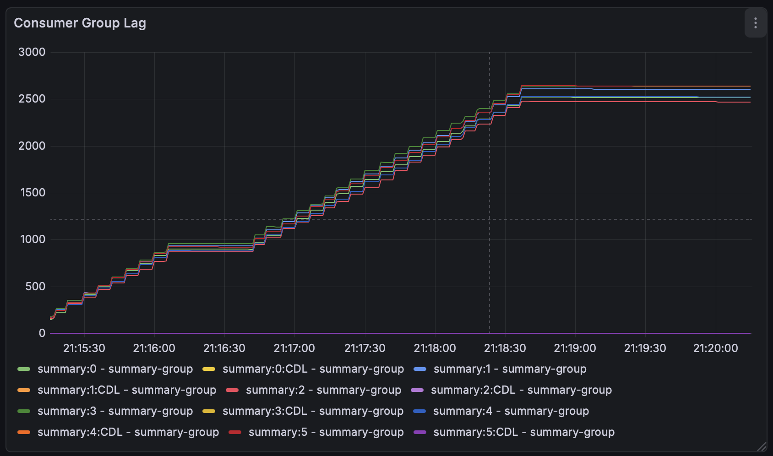The width and height of the screenshot is (773, 456).
Task: Select summary:3 - summary-group legend label
Action: 115,411
